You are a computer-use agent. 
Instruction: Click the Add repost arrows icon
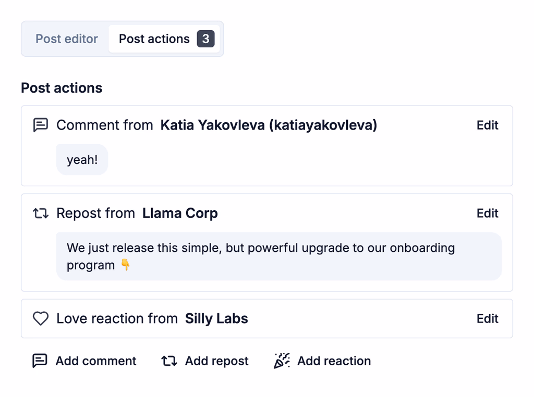(x=169, y=361)
